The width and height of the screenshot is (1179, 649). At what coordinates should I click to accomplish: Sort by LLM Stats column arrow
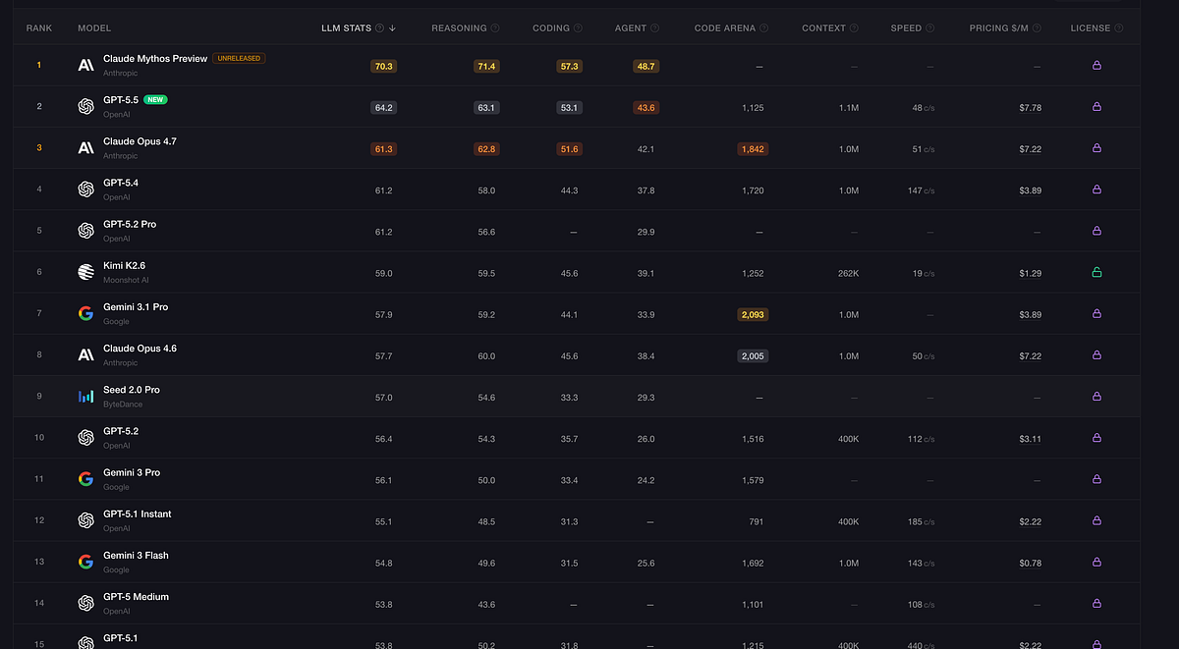coord(393,28)
